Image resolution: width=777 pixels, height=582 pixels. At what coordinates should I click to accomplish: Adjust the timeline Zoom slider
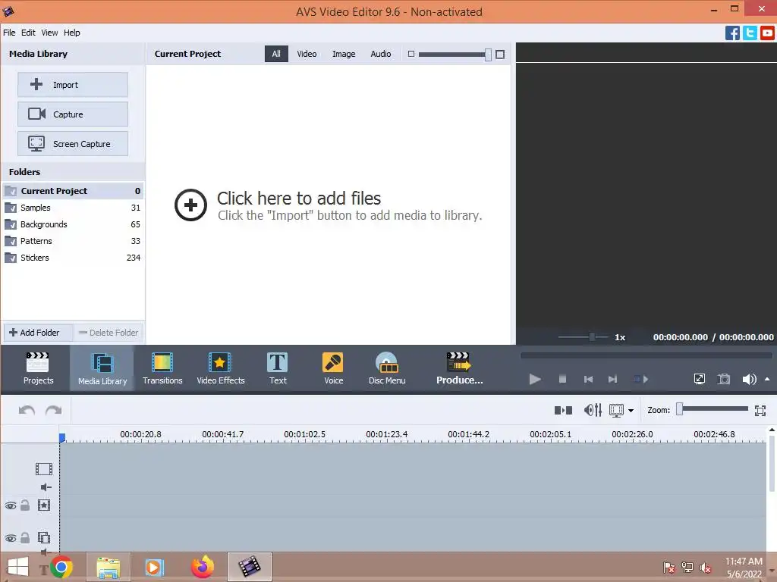tap(713, 408)
